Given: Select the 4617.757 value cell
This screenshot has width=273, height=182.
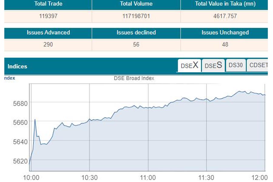Looking at the screenshot, I should pyautogui.click(x=225, y=16).
